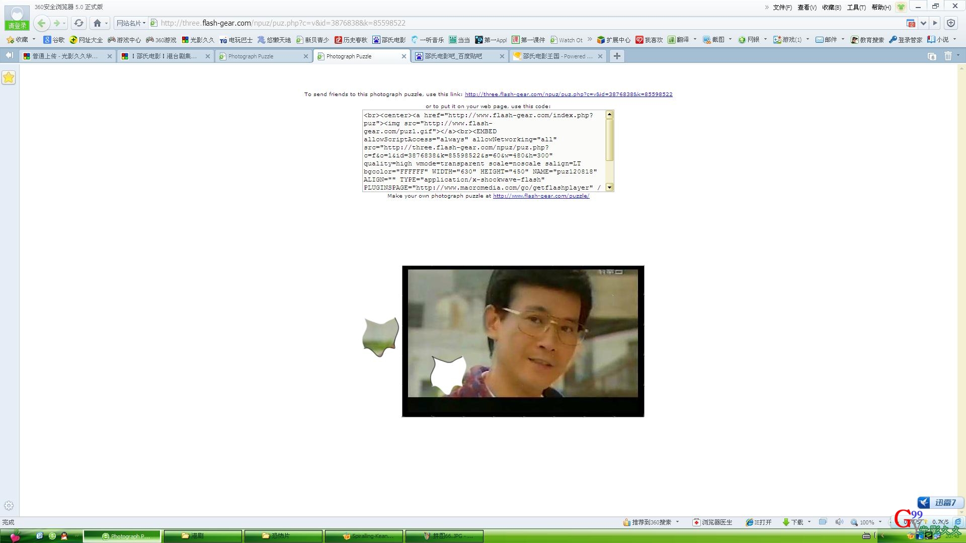Expand the 网站名片 dropdown
The image size is (966, 543).
click(131, 23)
